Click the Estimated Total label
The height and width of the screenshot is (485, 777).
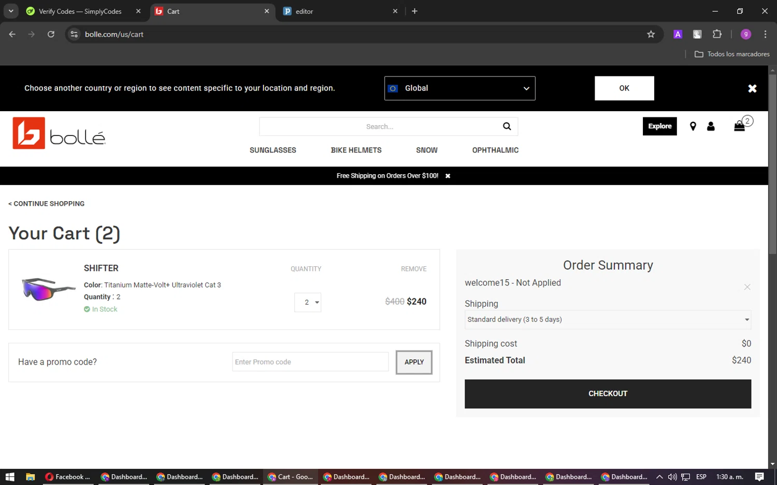(x=495, y=360)
